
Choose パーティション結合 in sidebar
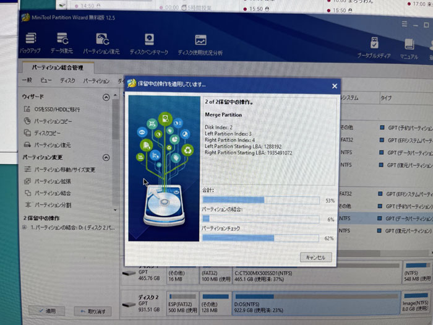click(48, 193)
